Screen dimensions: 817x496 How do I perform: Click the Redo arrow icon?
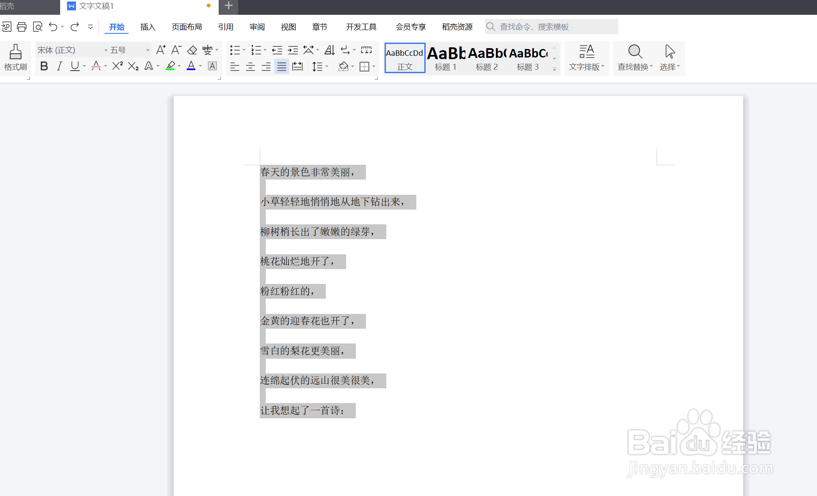[x=75, y=27]
